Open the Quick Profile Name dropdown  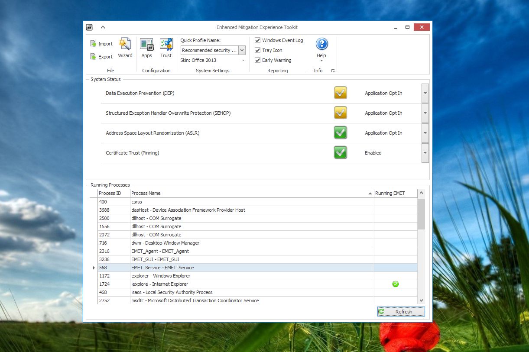[242, 50]
